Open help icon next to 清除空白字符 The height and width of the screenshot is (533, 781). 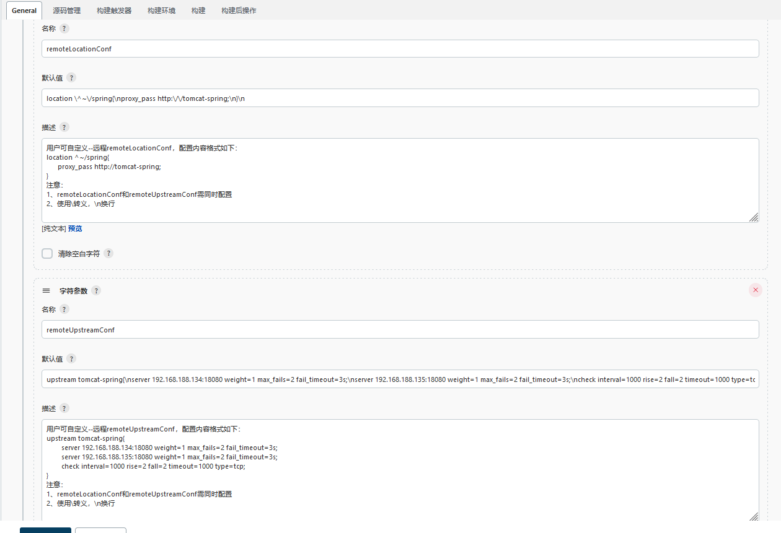(108, 254)
